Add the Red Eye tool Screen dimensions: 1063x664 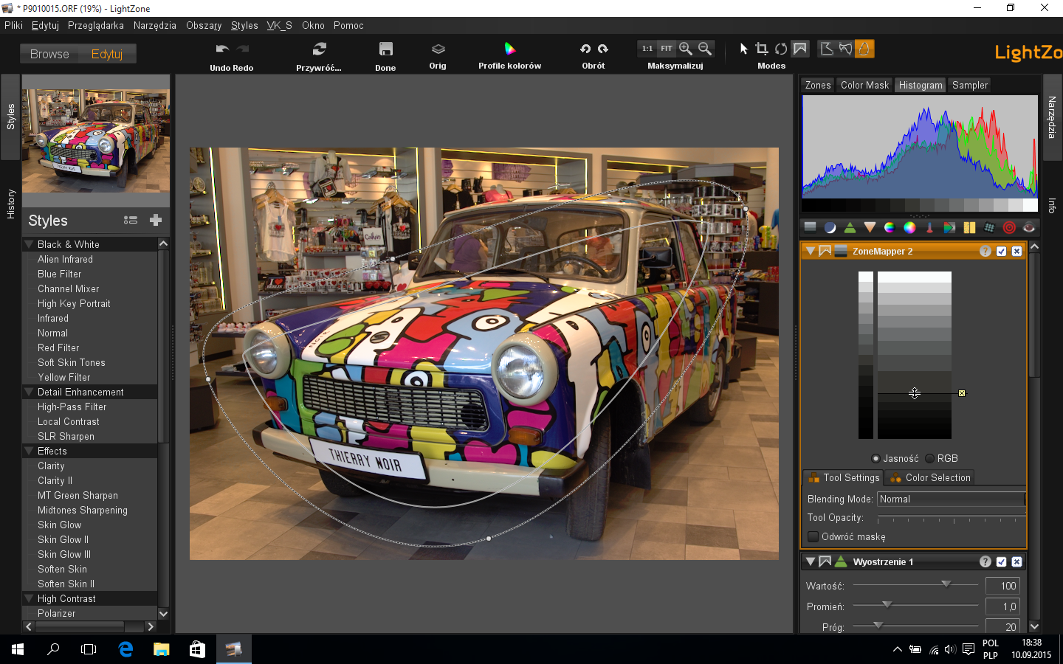[1029, 228]
